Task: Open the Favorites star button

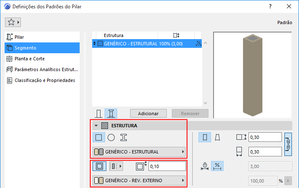Action: 13,22
